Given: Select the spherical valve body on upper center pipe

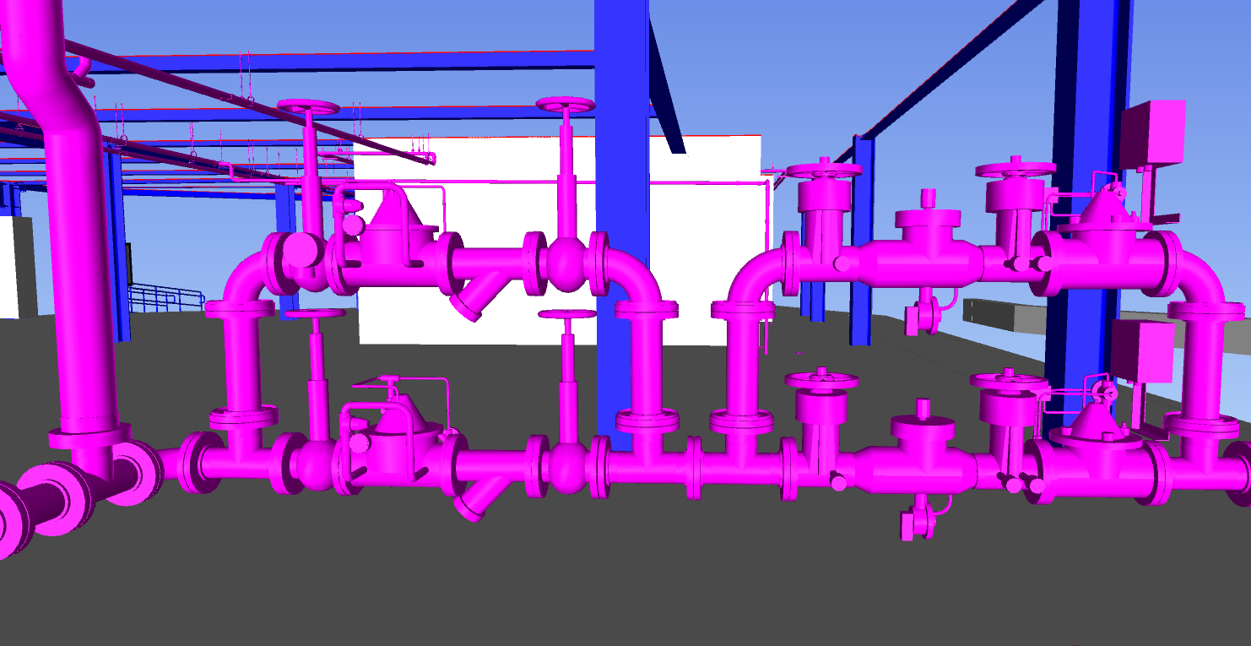Looking at the screenshot, I should 567,263.
